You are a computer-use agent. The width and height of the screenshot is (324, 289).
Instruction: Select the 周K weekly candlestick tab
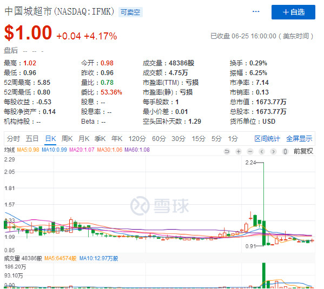[x=67, y=138]
